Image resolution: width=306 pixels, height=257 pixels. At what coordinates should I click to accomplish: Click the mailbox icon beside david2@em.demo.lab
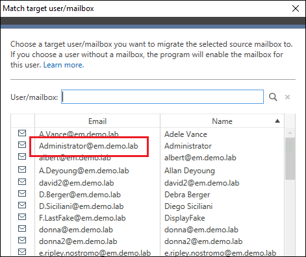(x=22, y=182)
